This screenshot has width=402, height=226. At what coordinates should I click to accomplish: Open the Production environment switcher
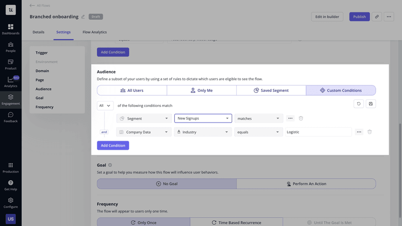click(11, 168)
